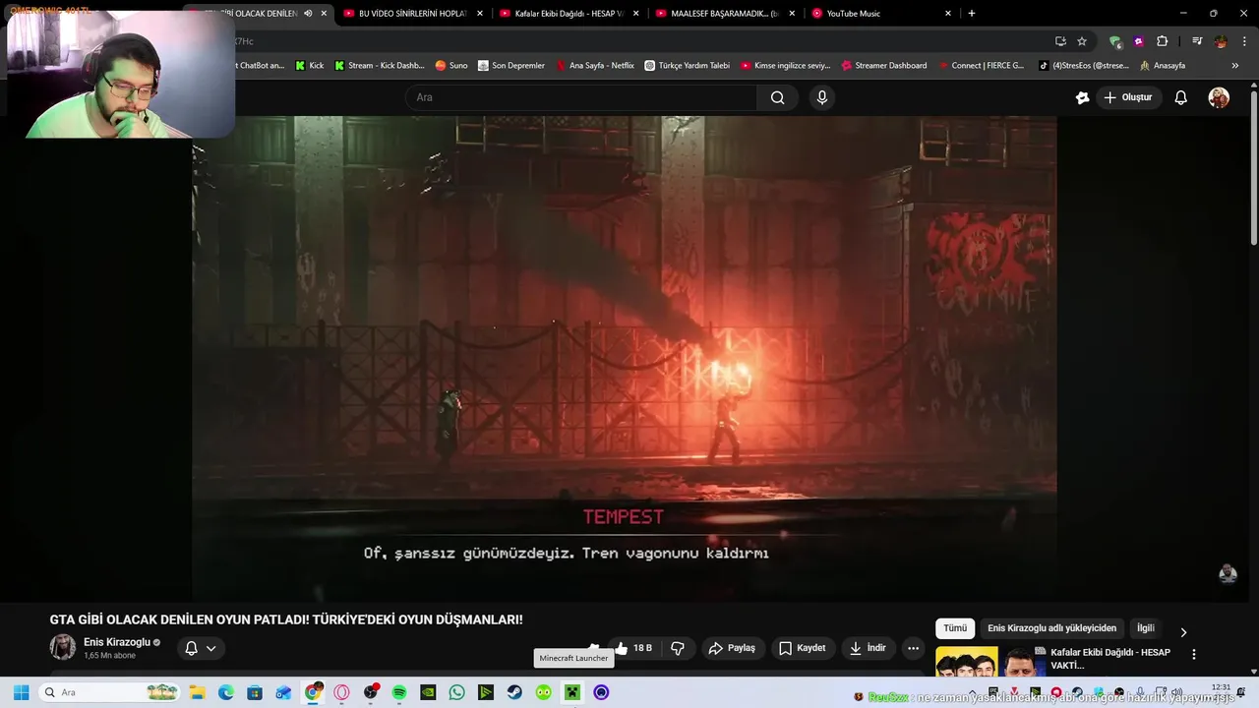Open the Suno bookmark
Screen dimensions: 1259x708
pos(451,66)
